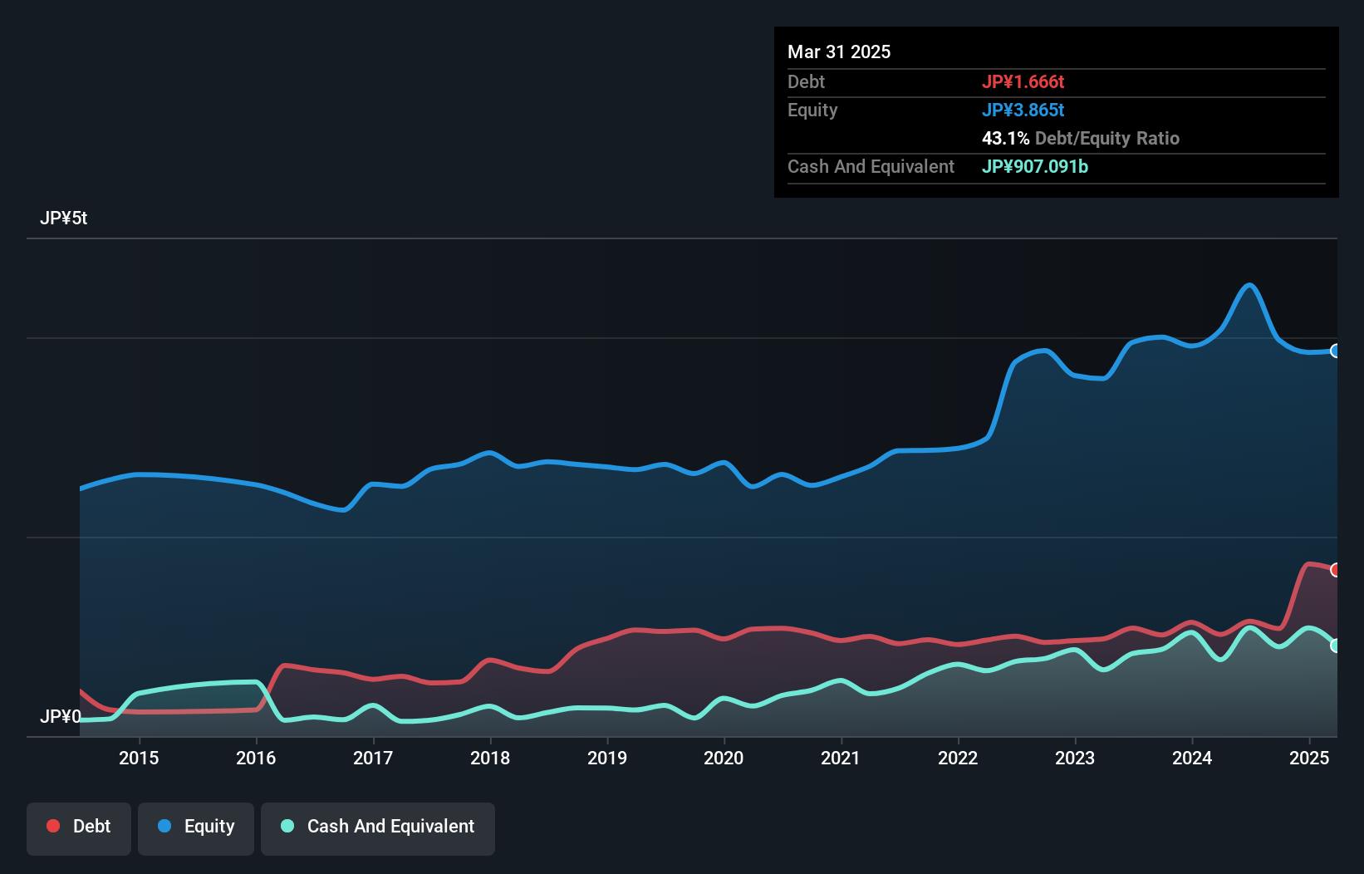Click the JP¥0 y-axis label

click(x=60, y=716)
